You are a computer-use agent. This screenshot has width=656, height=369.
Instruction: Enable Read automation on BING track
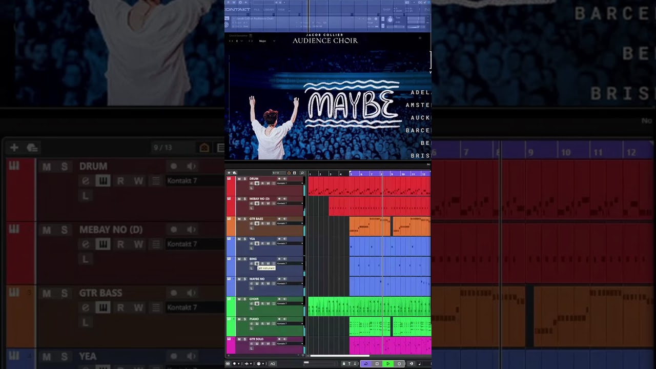262,263
